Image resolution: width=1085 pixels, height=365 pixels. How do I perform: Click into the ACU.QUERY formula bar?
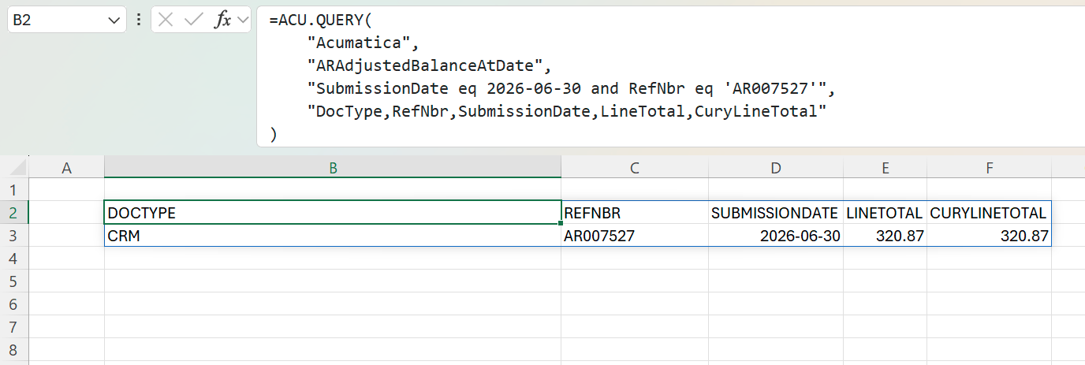click(670, 76)
